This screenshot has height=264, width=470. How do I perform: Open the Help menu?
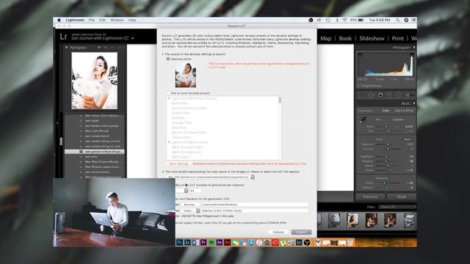tap(132, 20)
